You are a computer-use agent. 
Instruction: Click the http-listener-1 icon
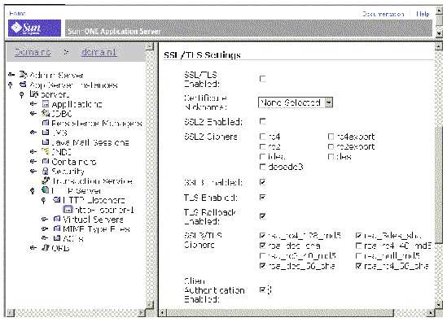pyautogui.click(x=68, y=210)
